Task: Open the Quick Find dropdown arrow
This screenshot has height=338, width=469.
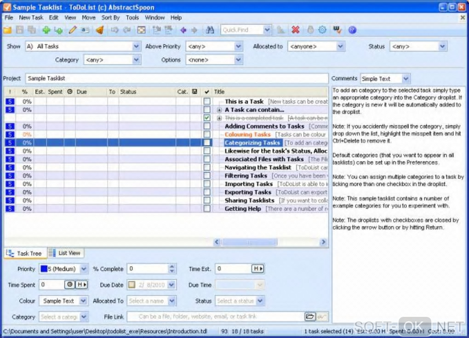Action: point(267,30)
